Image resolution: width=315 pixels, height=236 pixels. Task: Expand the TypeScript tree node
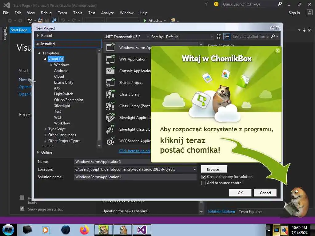point(45,129)
